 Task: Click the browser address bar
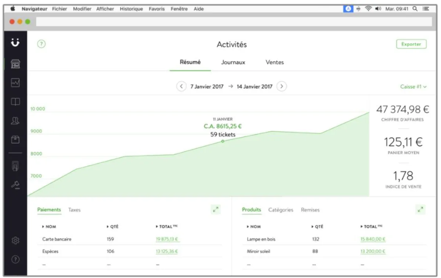point(234,22)
